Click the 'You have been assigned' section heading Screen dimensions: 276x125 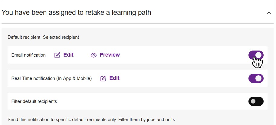[x=76, y=13]
